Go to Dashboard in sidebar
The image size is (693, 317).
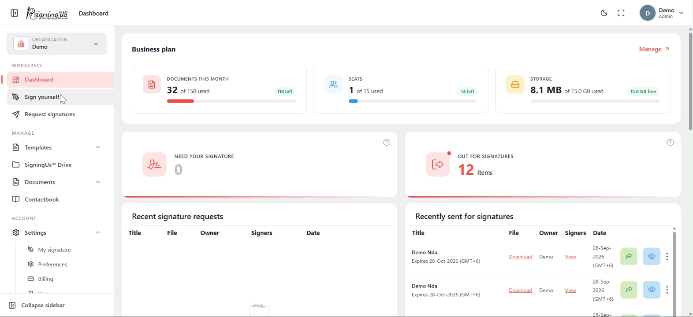(x=60, y=80)
